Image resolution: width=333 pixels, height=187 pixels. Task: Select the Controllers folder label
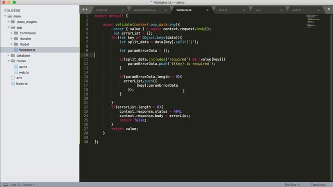point(28,33)
